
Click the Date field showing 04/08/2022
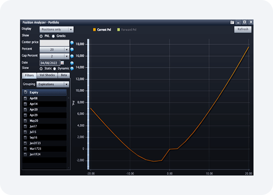click(x=50, y=63)
